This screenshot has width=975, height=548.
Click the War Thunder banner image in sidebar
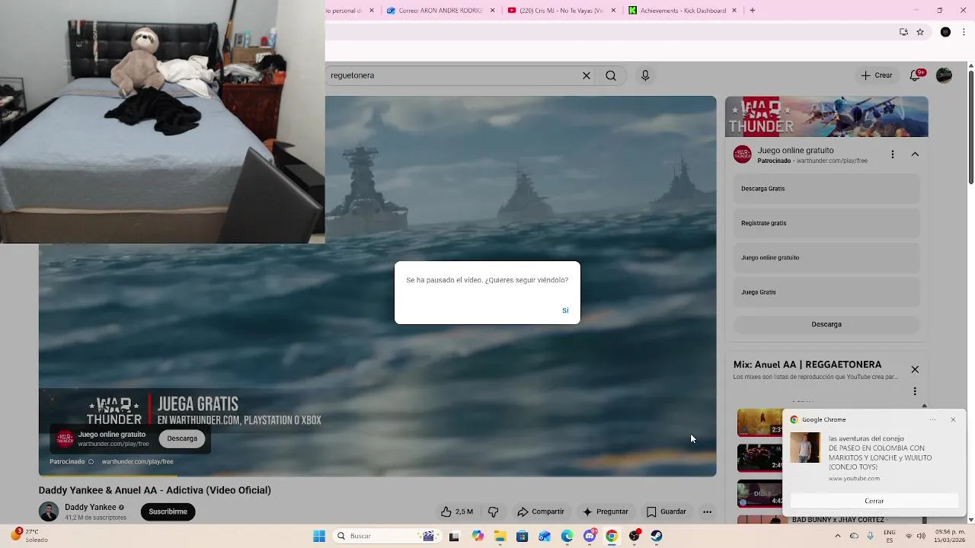tap(826, 116)
